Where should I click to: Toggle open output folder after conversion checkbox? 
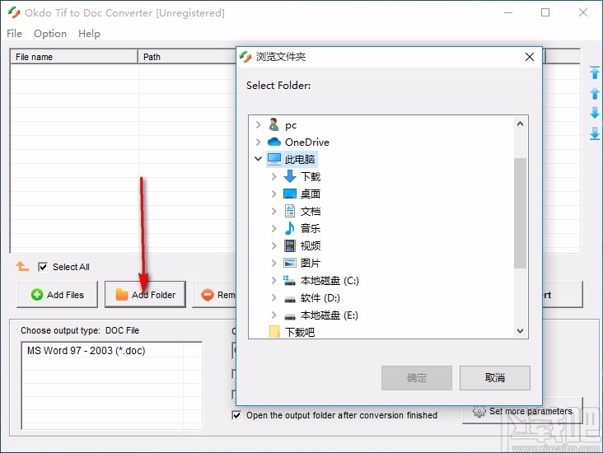tap(236, 415)
